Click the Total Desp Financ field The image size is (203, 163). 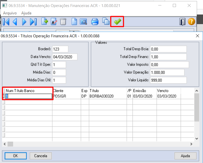coord(168,57)
